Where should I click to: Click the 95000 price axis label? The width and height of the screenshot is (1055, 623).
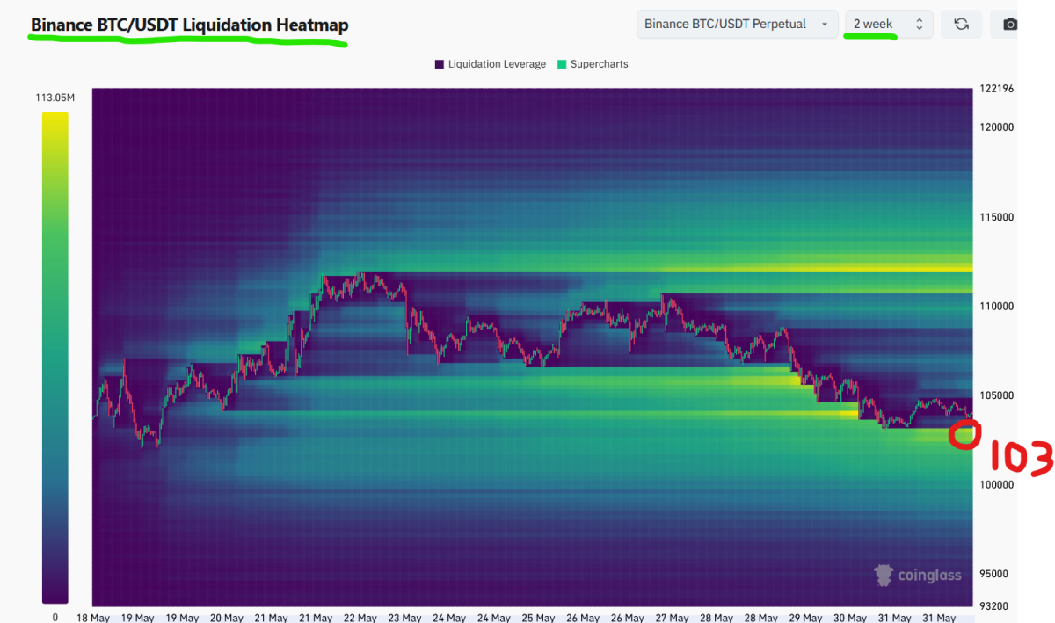click(x=995, y=574)
